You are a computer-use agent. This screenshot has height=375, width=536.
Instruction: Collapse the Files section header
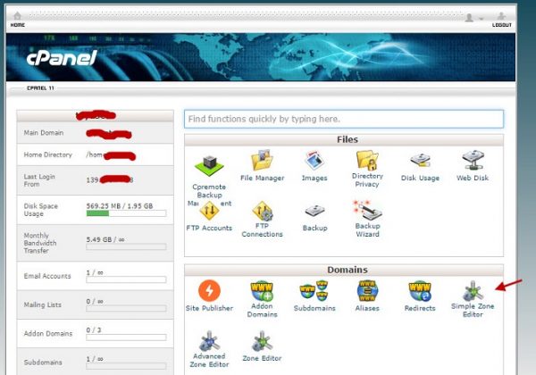[x=344, y=139]
